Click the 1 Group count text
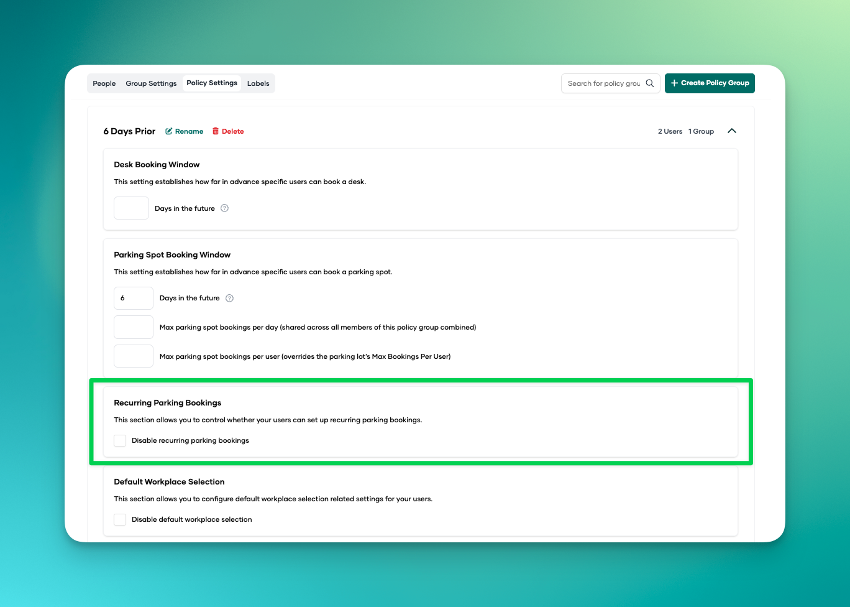The width and height of the screenshot is (850, 607). click(x=701, y=131)
